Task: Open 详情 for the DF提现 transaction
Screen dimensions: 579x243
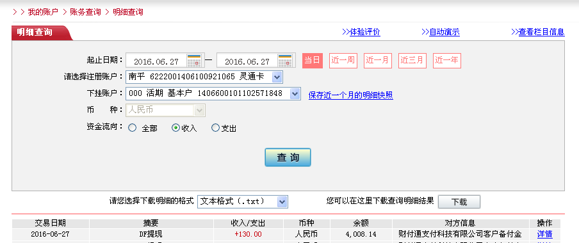Action: tap(544, 234)
